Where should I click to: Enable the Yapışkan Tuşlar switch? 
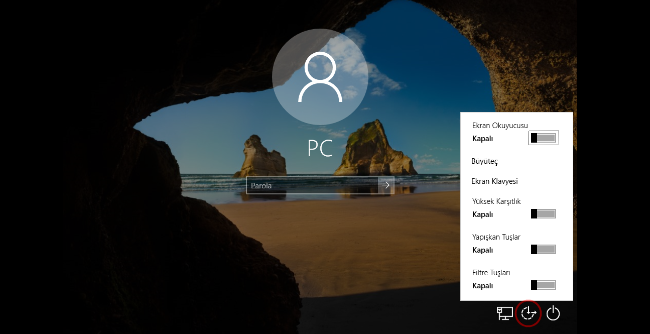tap(544, 250)
